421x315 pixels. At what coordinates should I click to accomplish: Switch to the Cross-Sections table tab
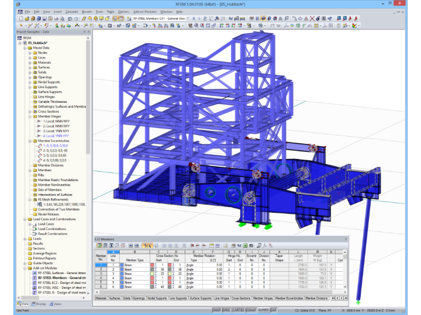click(241, 298)
